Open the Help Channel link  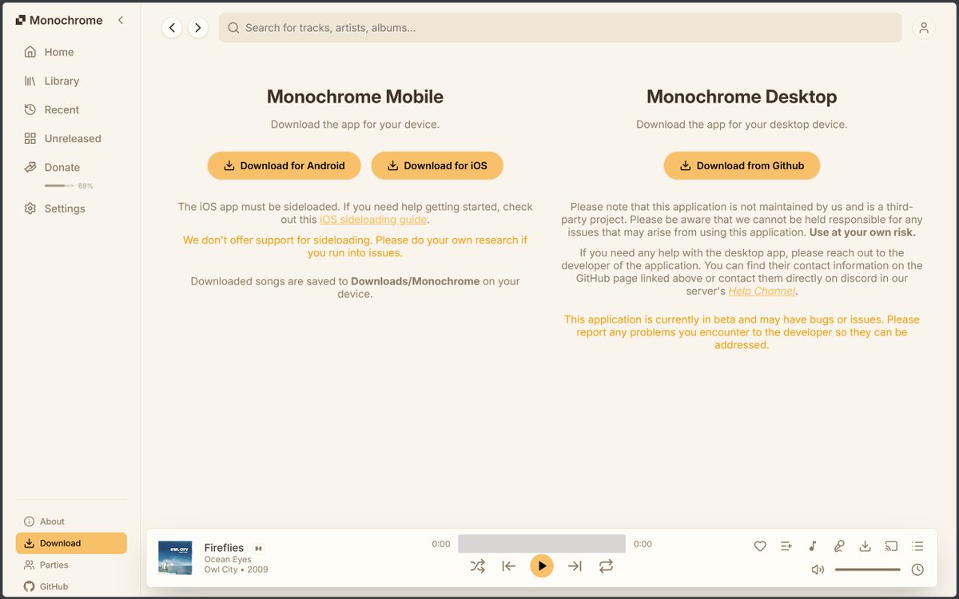[x=762, y=291]
